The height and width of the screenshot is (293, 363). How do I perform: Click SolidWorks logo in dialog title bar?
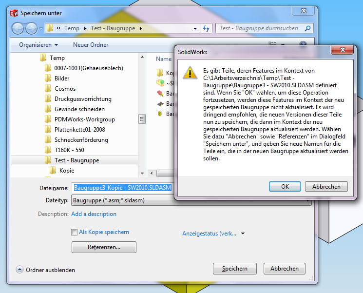tap(14, 13)
